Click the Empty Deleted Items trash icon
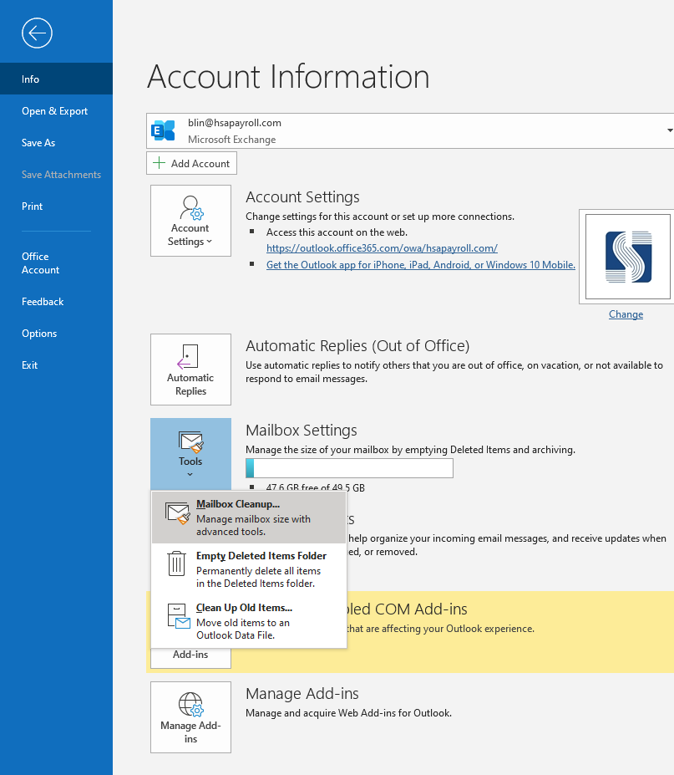674x775 pixels. click(176, 563)
